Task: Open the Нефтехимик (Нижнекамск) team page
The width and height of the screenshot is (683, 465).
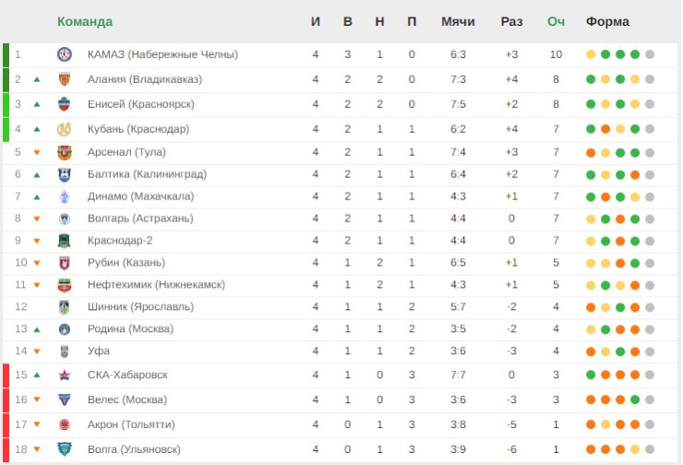Action: pyautogui.click(x=156, y=285)
